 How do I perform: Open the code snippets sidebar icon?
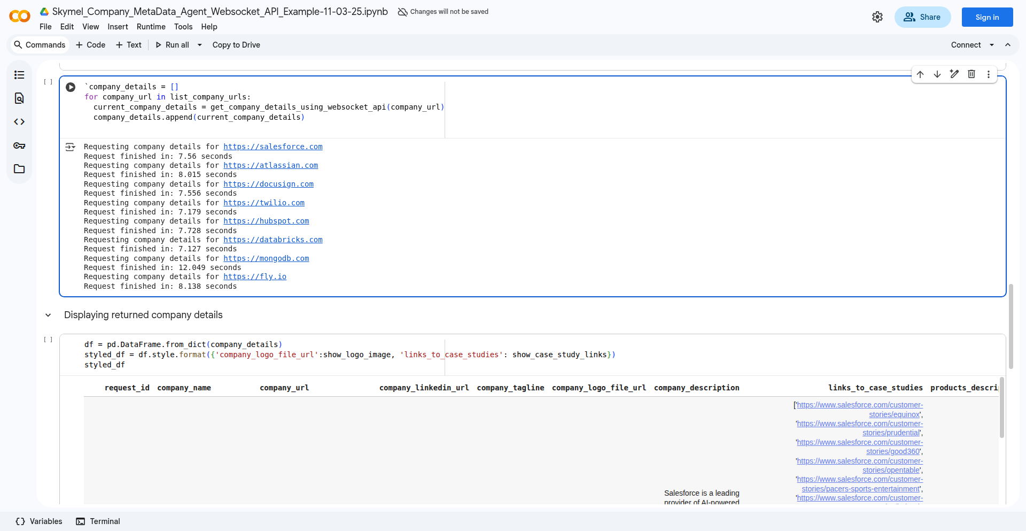coord(19,122)
